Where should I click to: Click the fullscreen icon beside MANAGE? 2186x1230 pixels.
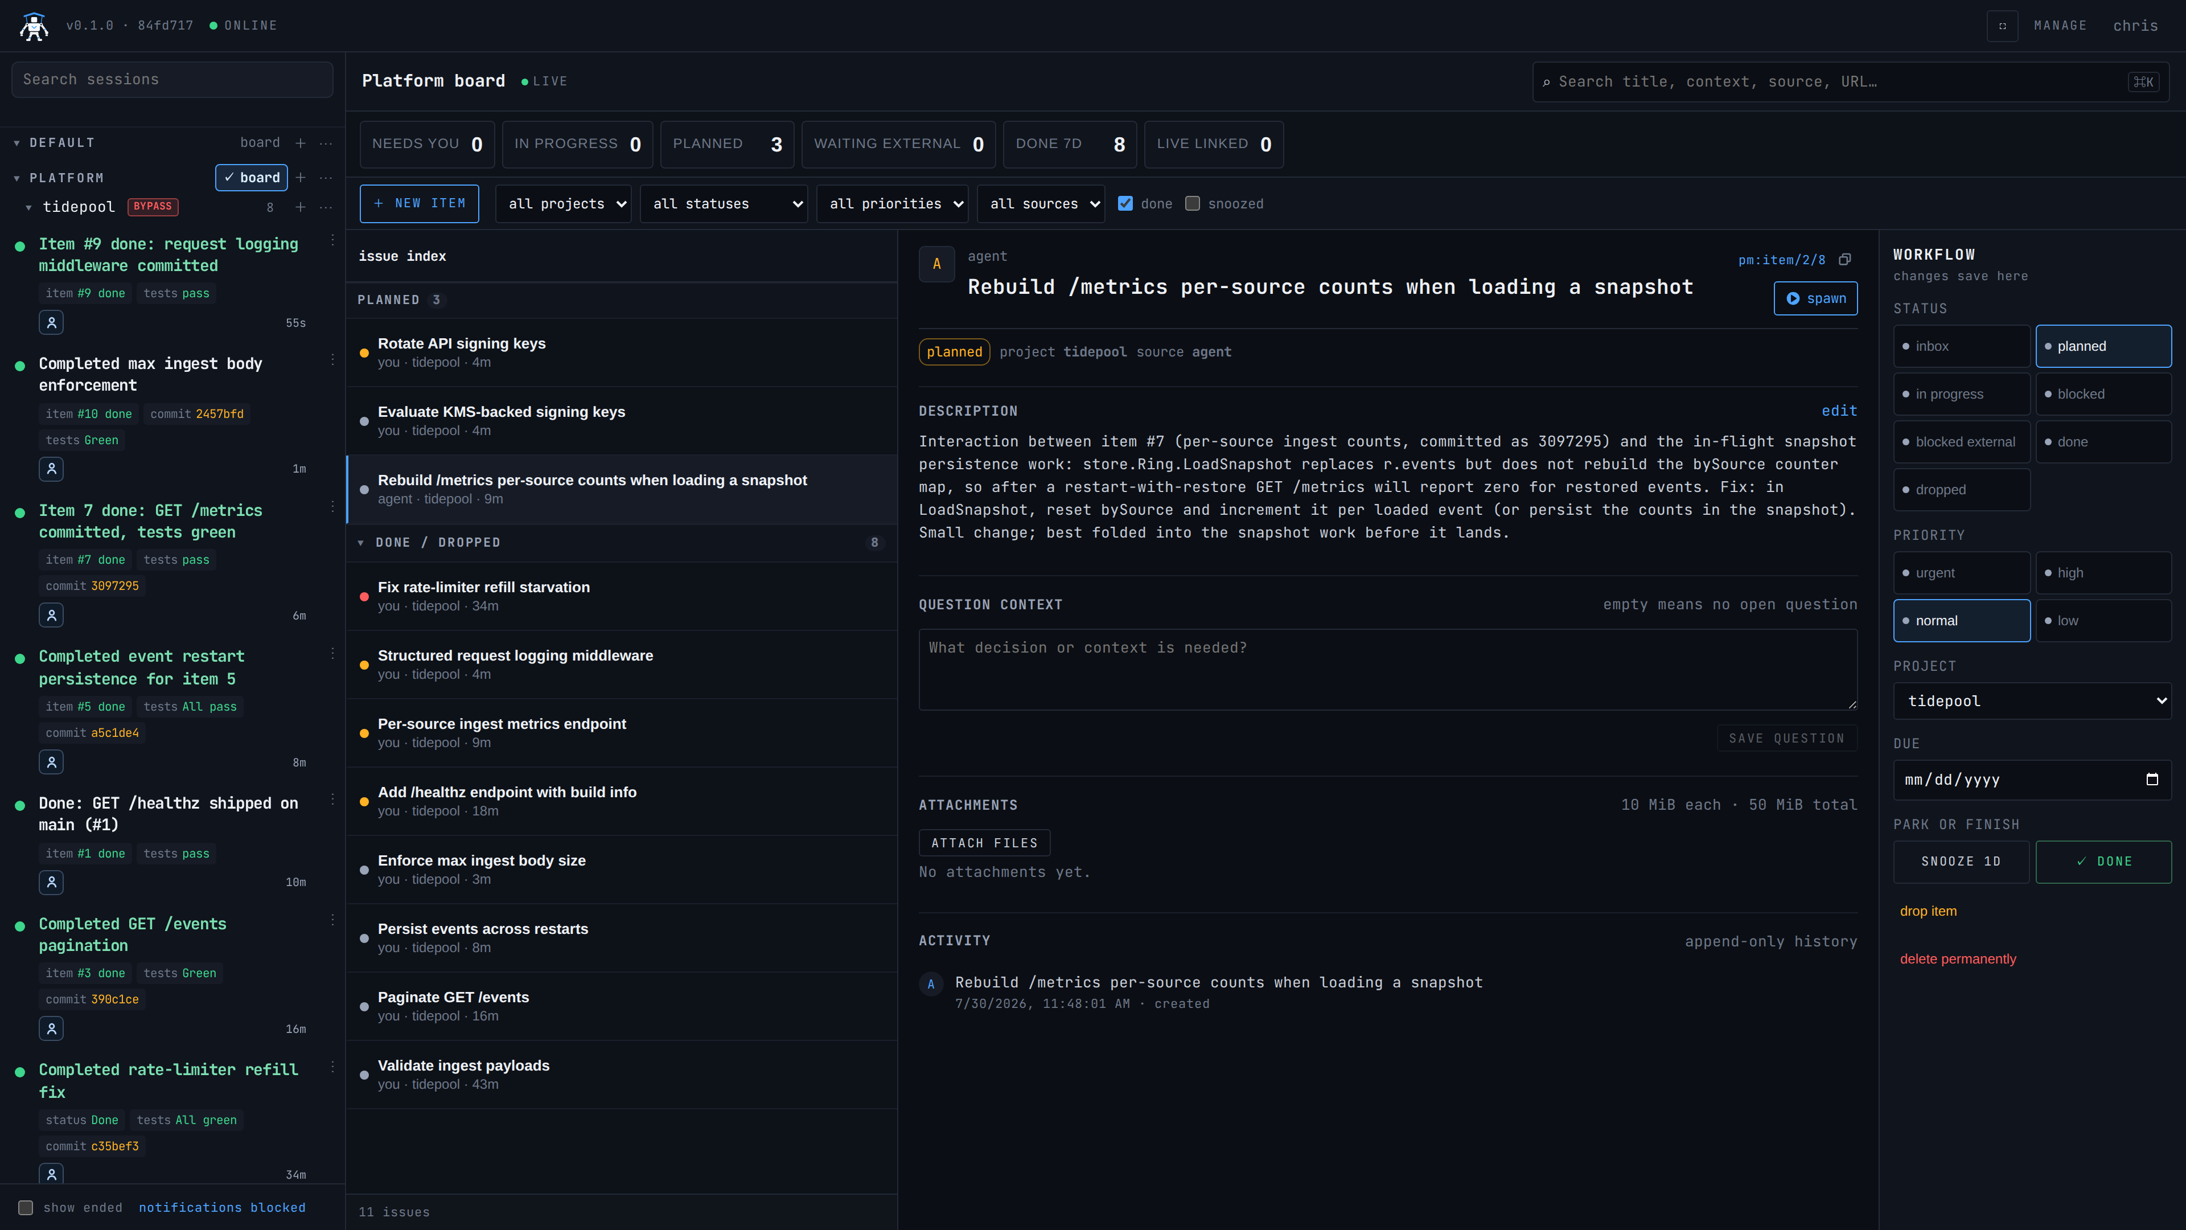pyautogui.click(x=2002, y=26)
